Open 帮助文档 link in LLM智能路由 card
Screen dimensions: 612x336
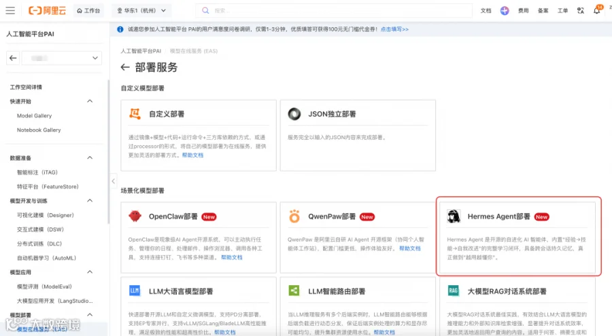pos(384,333)
